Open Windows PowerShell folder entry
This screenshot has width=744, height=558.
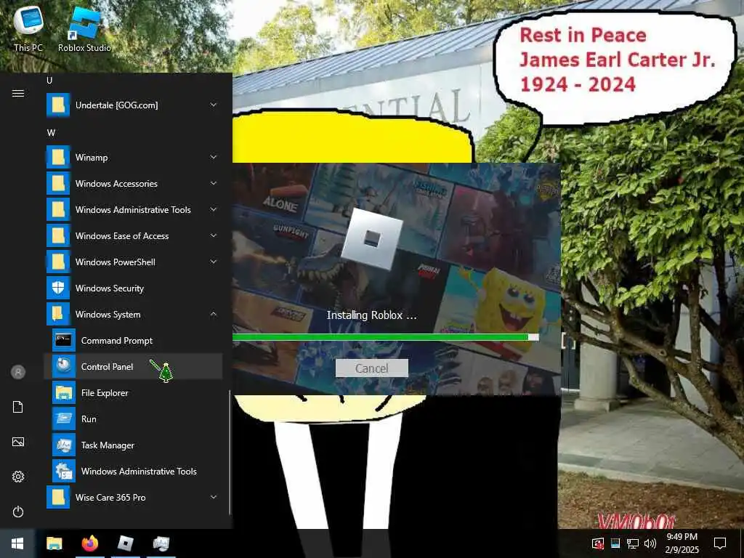133,262
